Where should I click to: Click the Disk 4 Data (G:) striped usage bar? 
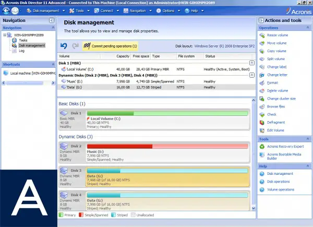click(167, 195)
